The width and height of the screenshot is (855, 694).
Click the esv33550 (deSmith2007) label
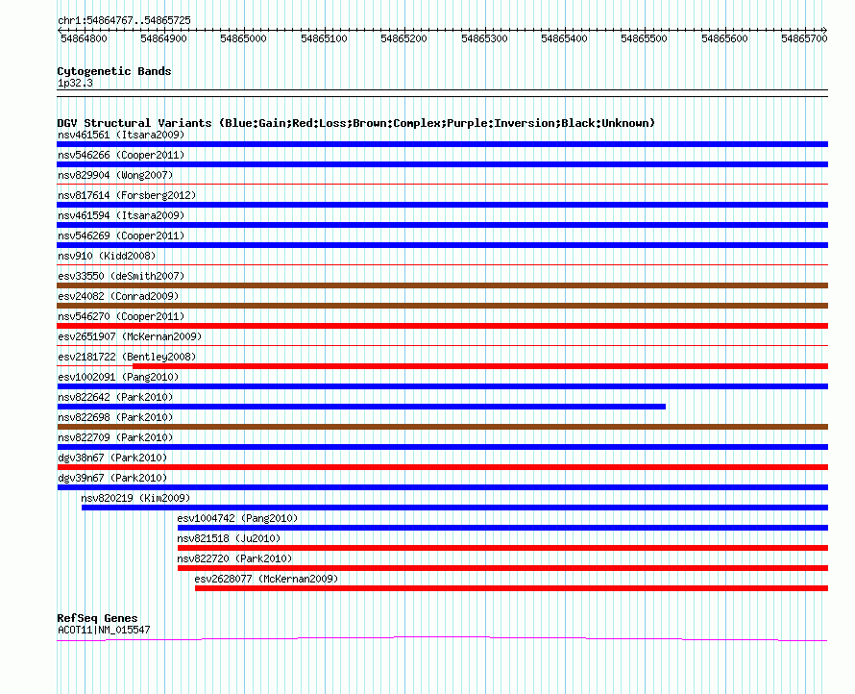click(121, 276)
